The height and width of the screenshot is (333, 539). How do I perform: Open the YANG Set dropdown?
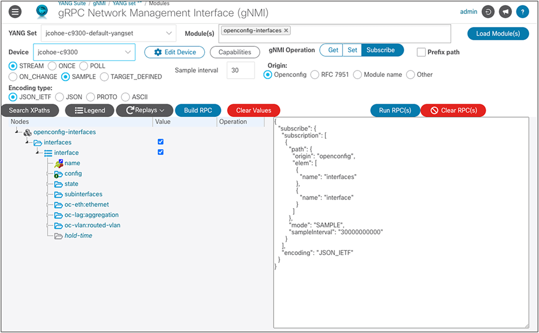(x=109, y=34)
